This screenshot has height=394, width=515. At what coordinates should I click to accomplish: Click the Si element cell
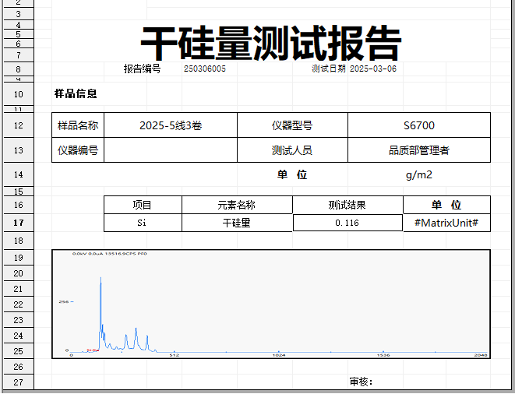pos(143,223)
